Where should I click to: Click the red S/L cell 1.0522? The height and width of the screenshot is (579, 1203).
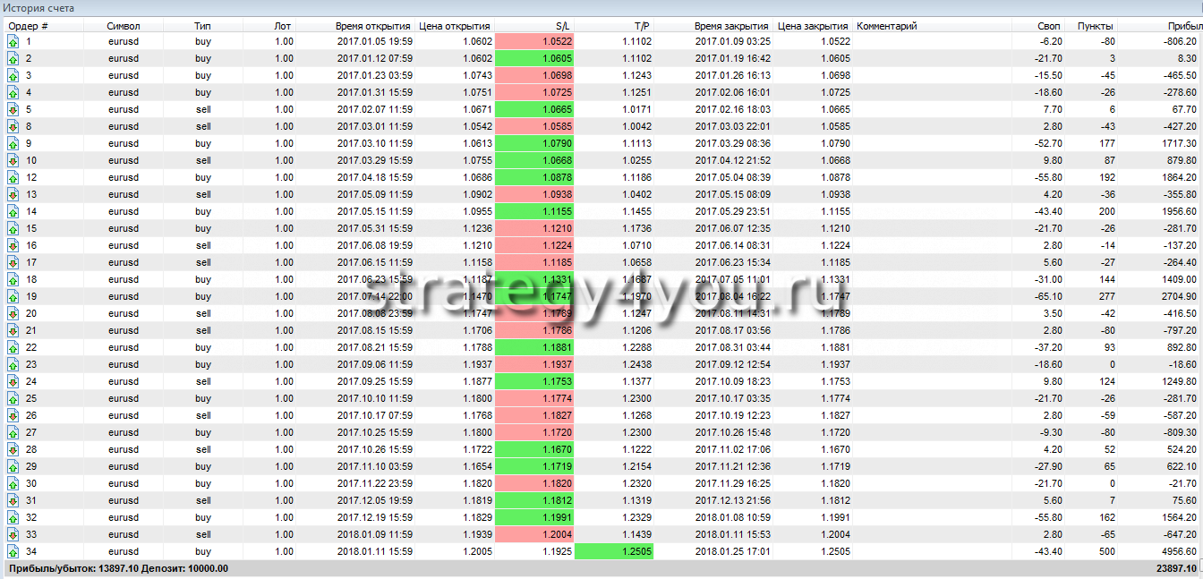pyautogui.click(x=534, y=41)
